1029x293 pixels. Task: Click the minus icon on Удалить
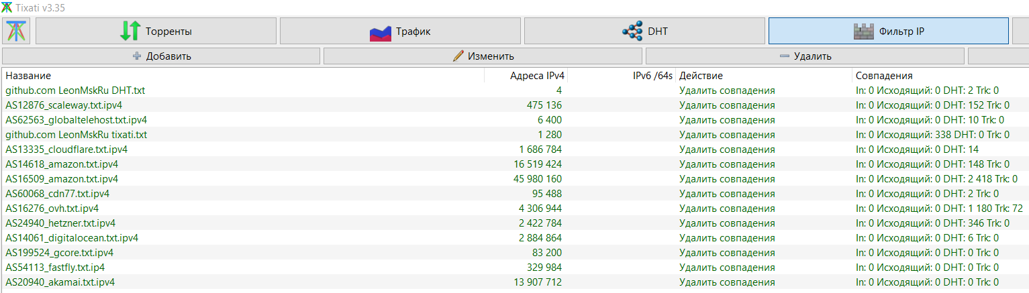click(784, 56)
